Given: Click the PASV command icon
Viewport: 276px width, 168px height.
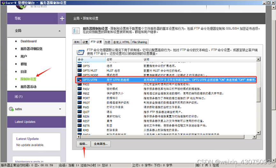Looking at the screenshot, I should pos(79,89).
